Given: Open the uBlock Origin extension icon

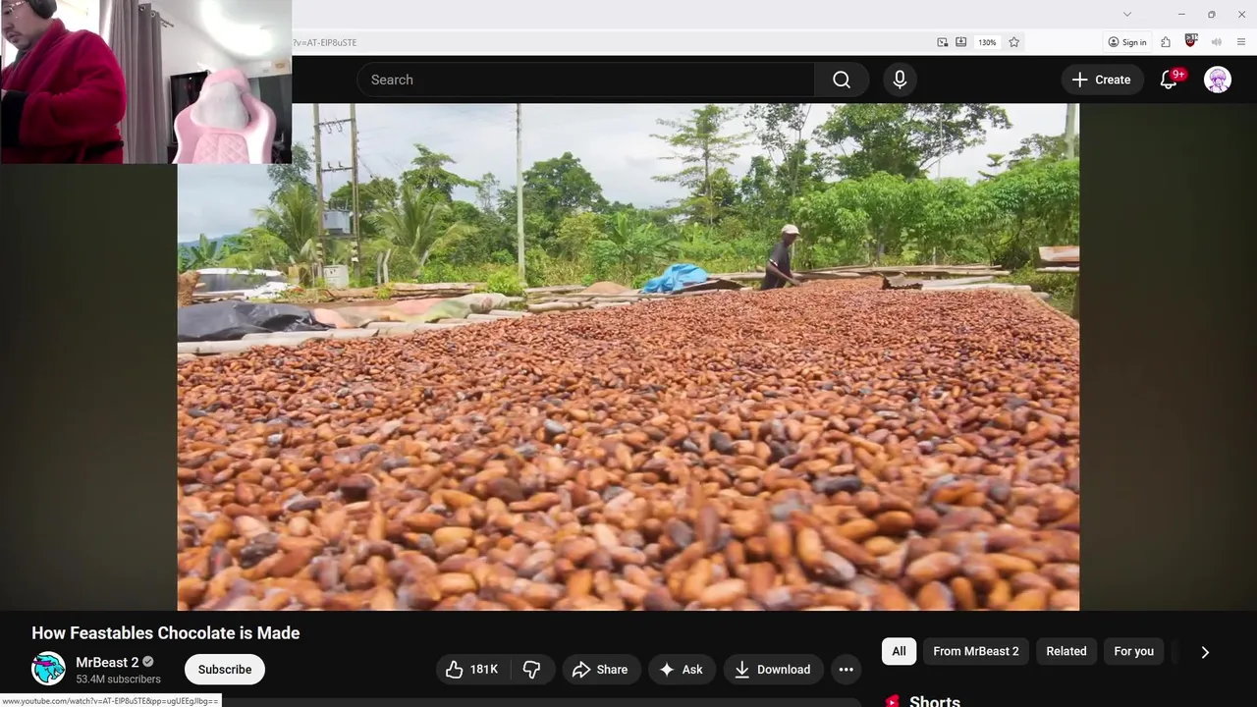Looking at the screenshot, I should [1191, 41].
